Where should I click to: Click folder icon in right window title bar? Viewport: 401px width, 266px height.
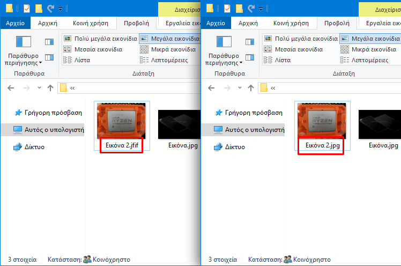[x=210, y=8]
